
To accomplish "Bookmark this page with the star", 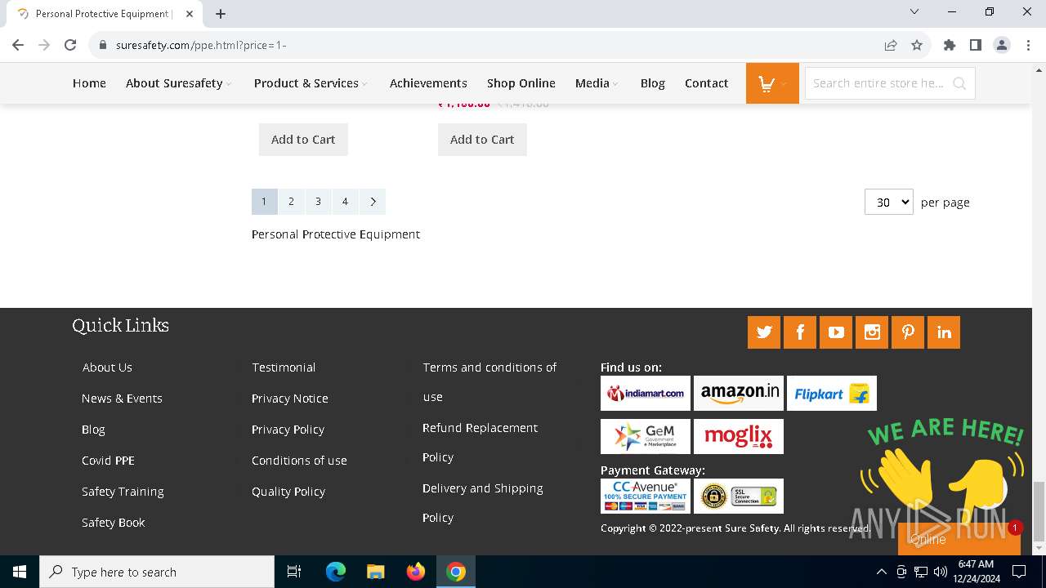I will tap(917, 45).
